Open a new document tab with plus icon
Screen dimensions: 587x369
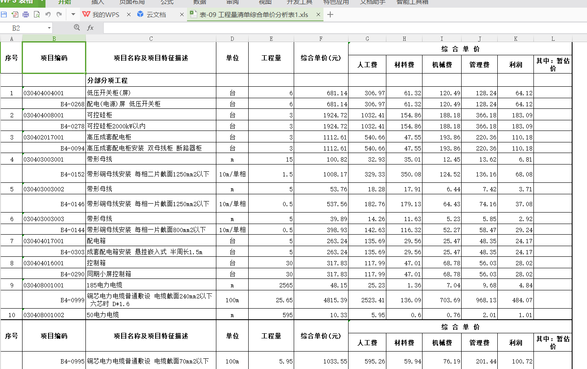[x=330, y=14]
